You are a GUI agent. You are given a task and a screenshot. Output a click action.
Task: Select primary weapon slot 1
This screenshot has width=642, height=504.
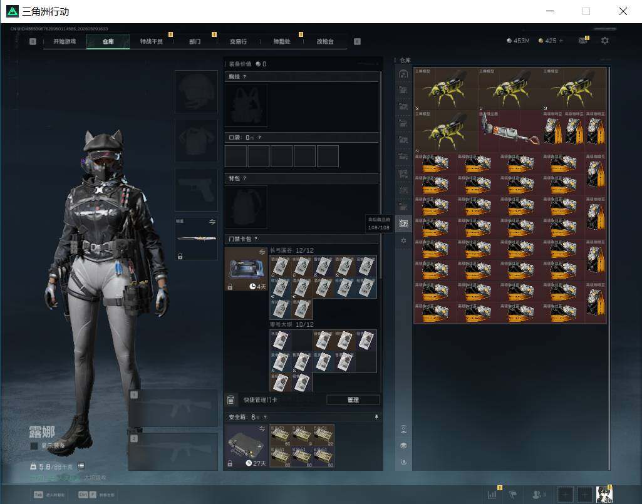coord(173,408)
